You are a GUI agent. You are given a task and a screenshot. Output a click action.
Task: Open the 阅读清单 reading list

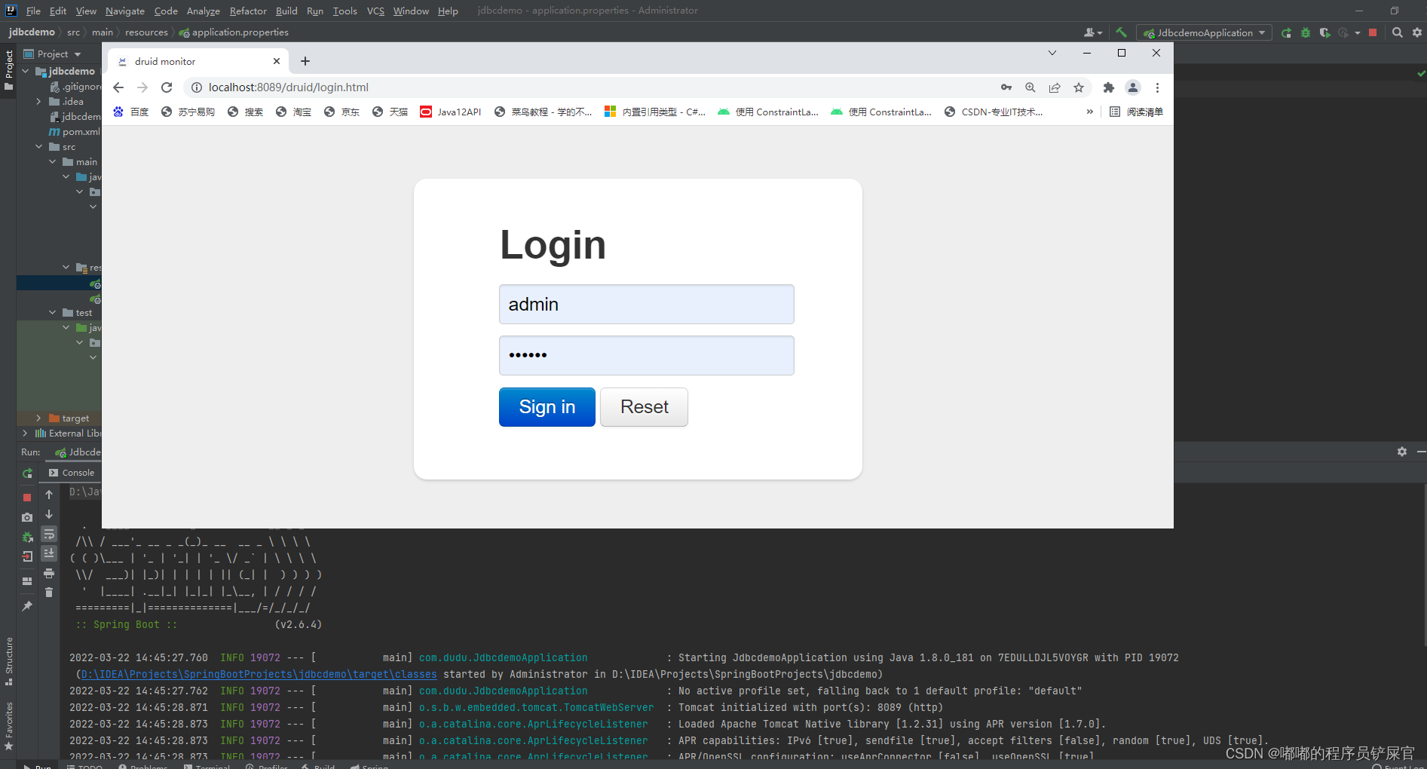point(1137,112)
